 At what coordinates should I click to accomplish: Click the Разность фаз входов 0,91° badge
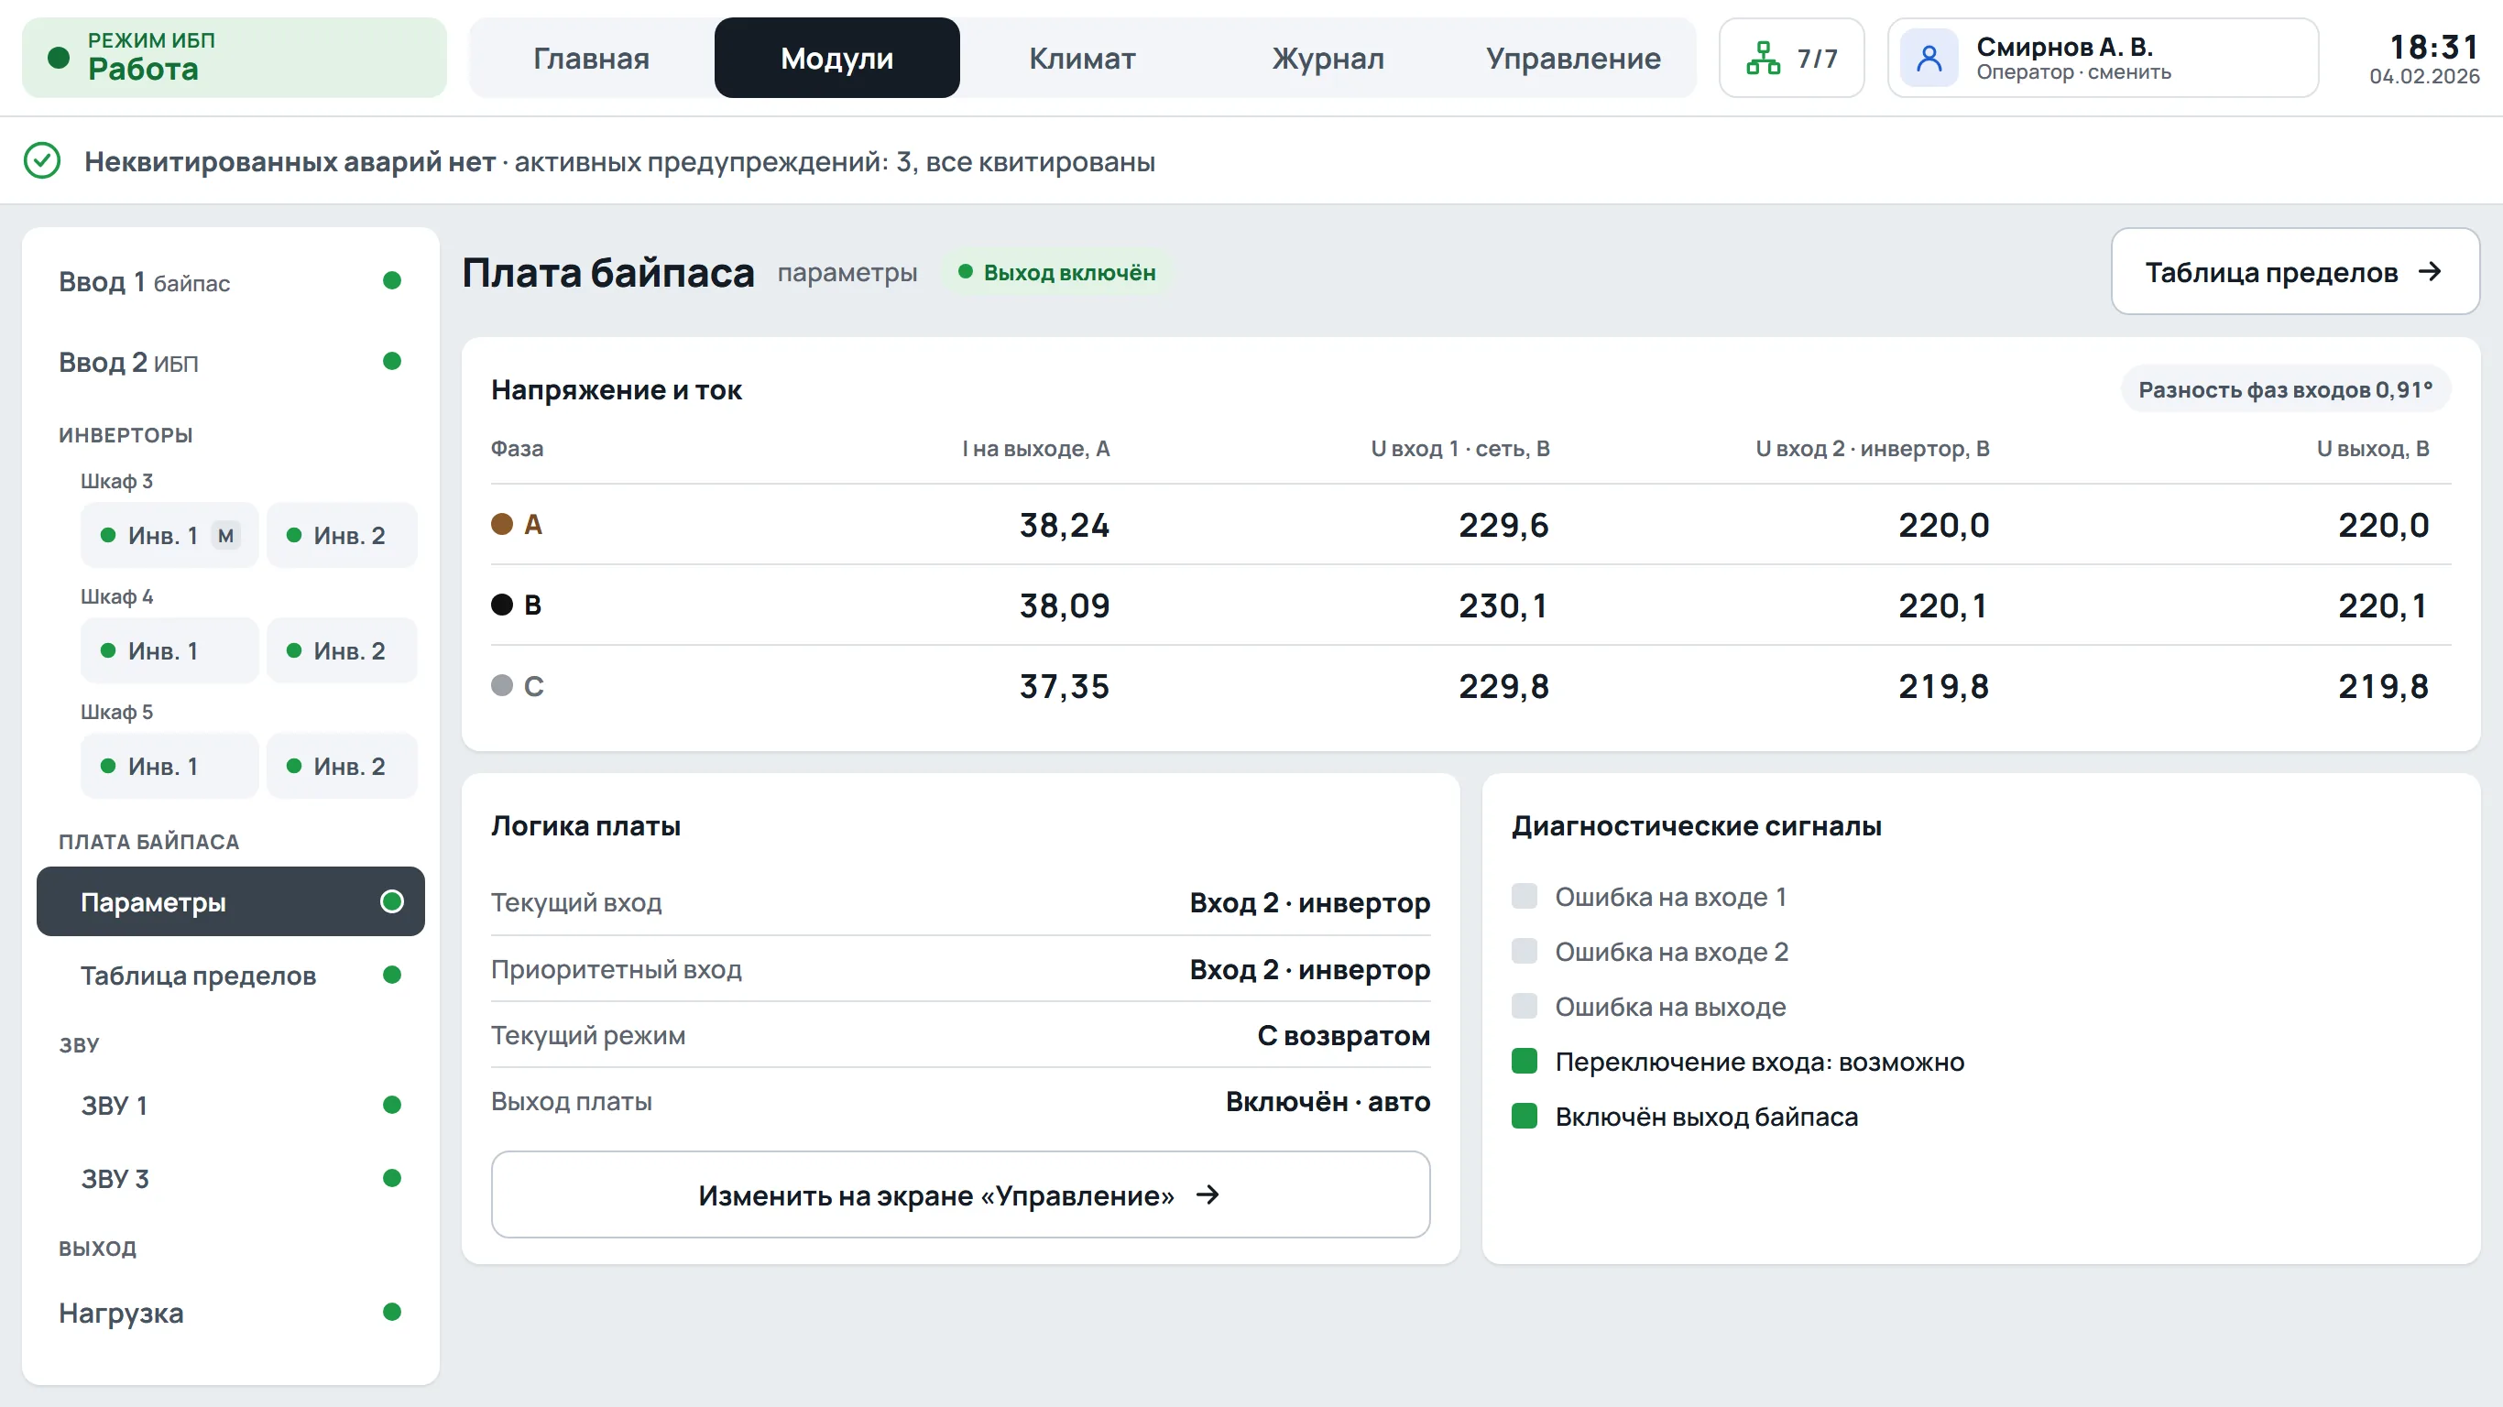[x=2285, y=389]
